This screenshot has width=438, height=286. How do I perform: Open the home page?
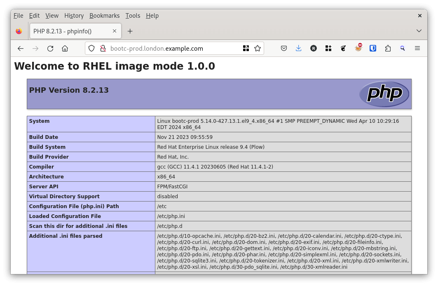point(65,49)
